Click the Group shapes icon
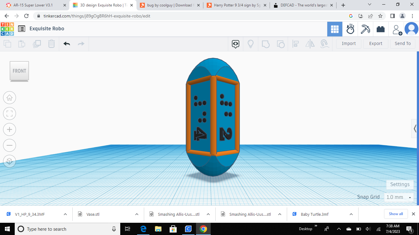The width and height of the screenshot is (419, 235). click(x=266, y=44)
